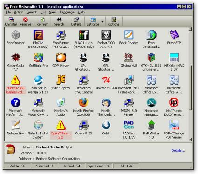Viewport: 198px width, 174px height.
Task: Click the scrollbar down arrow
Action: 190,140
